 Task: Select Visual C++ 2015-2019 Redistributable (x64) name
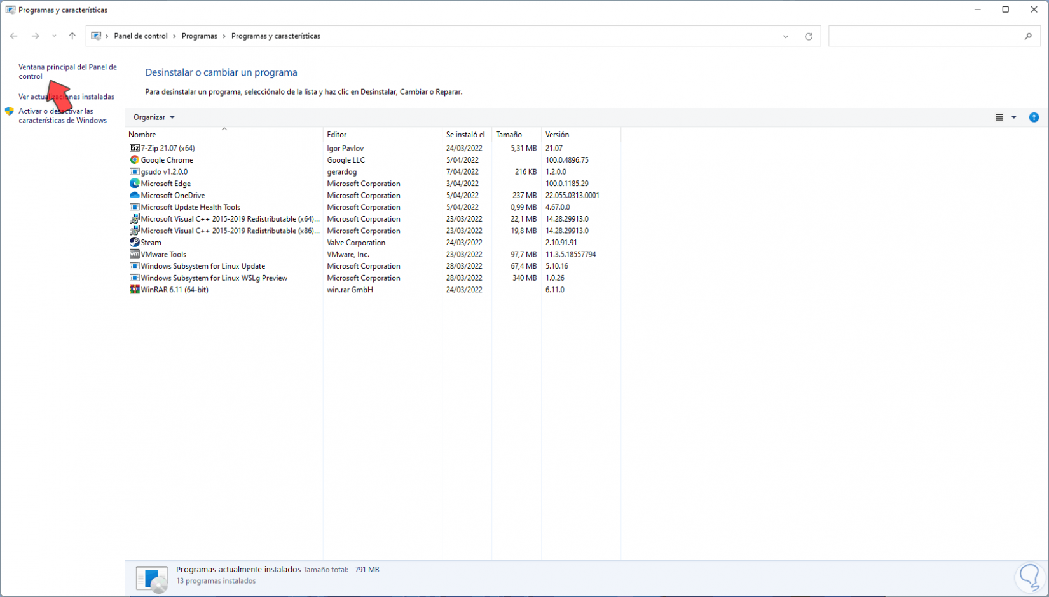230,219
